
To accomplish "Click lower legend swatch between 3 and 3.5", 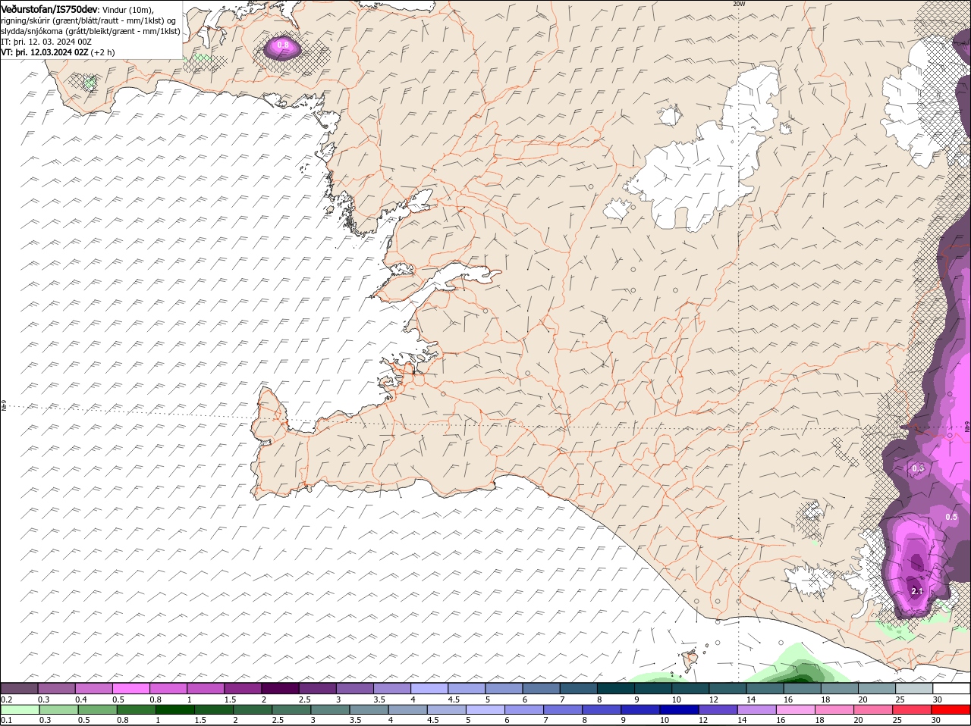I will [330, 709].
